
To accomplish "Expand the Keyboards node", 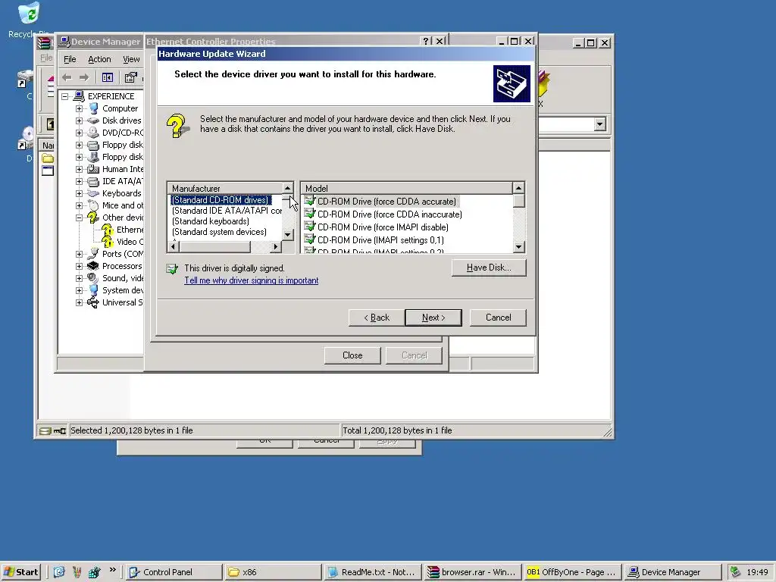I will pyautogui.click(x=79, y=193).
